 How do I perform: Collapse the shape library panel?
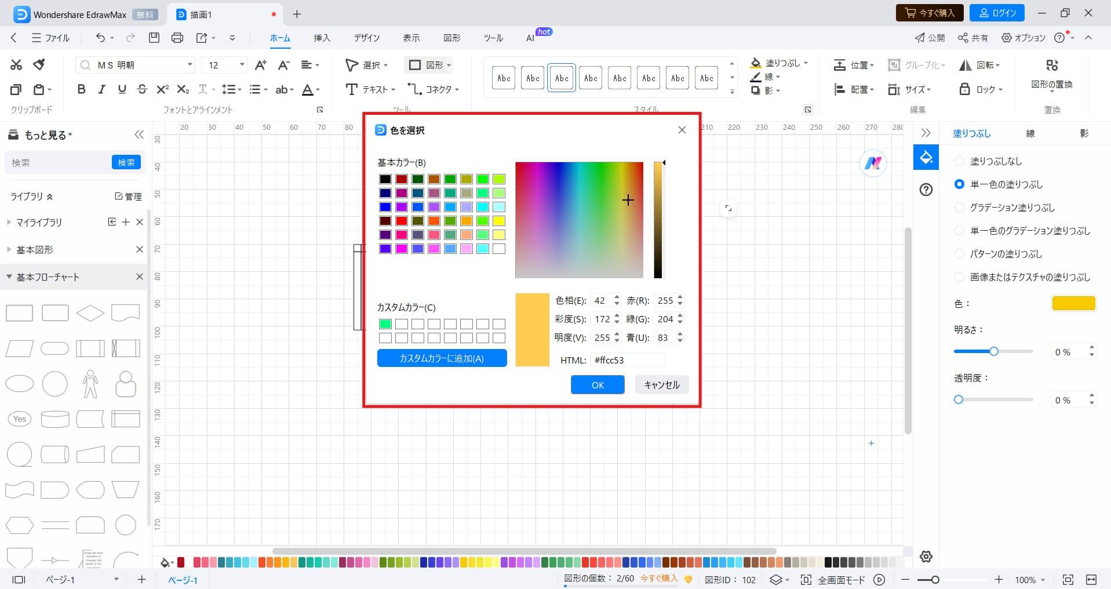(x=139, y=134)
